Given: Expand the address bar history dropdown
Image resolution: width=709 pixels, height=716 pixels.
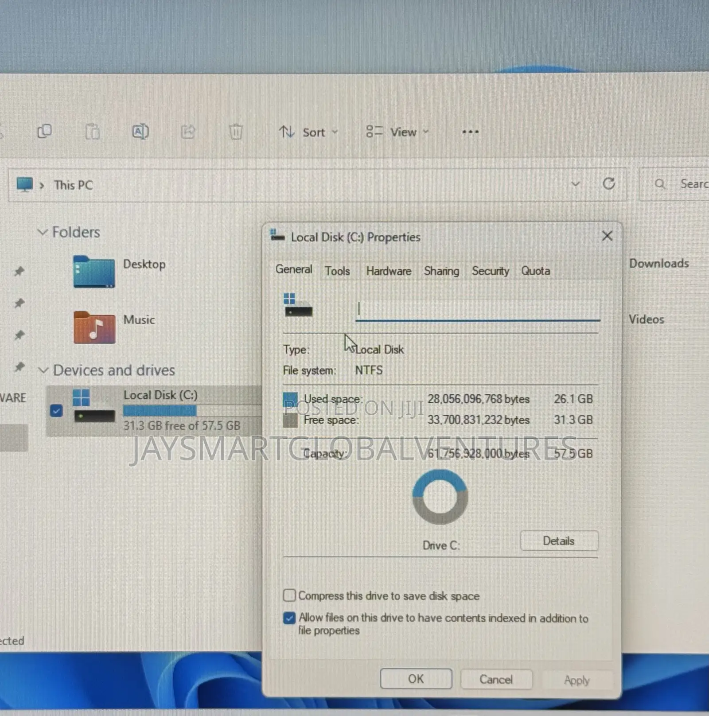Looking at the screenshot, I should tap(575, 183).
